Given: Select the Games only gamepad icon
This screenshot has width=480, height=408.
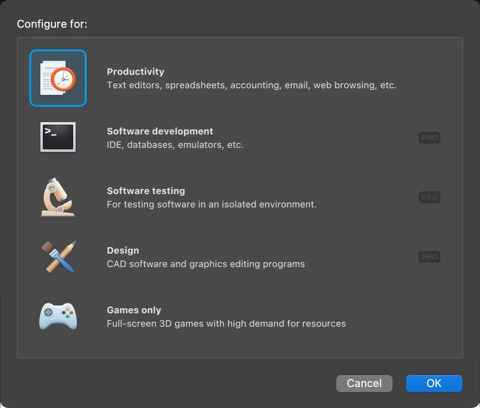Looking at the screenshot, I should click(58, 316).
